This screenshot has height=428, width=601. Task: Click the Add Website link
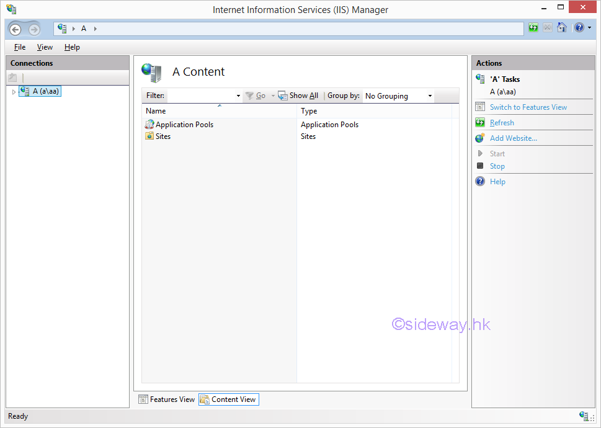[x=513, y=138]
